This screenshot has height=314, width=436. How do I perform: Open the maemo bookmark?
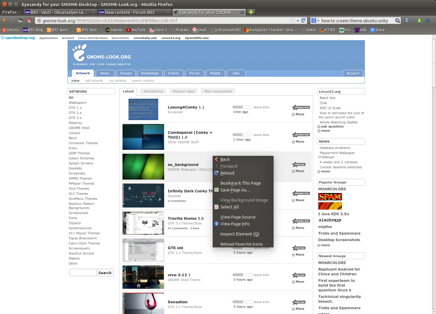pyautogui.click(x=114, y=30)
